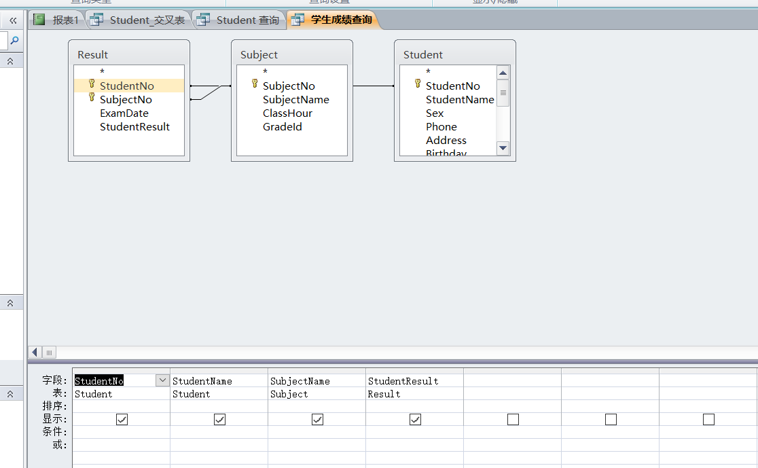This screenshot has width=758, height=468.
Task: Uncheck the show box for SubjectName column
Action: (x=317, y=420)
